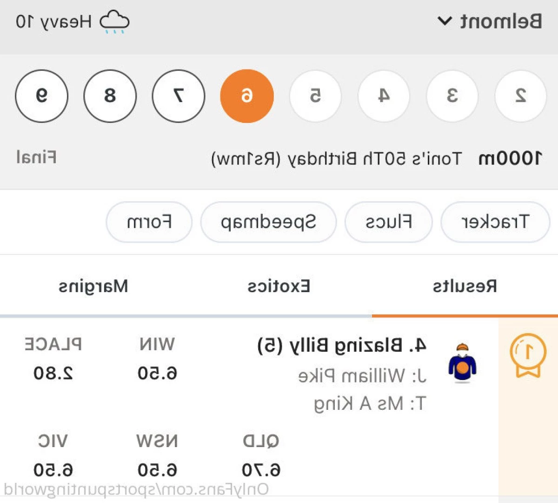Select race number 7
This screenshot has height=503, width=558.
click(179, 96)
